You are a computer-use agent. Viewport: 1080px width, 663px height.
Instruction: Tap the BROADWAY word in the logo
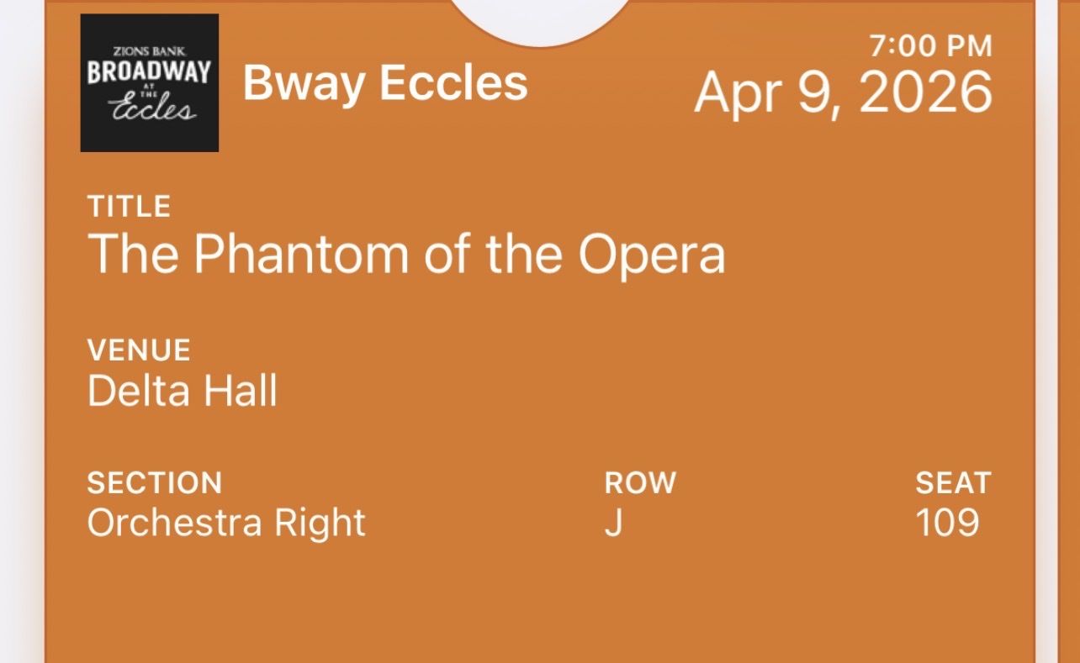click(x=149, y=72)
